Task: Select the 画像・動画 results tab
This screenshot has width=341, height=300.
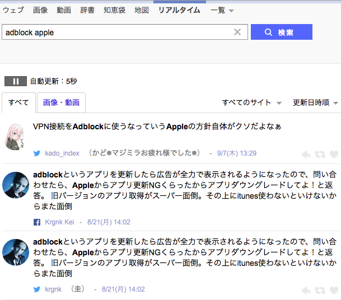Action: click(61, 102)
